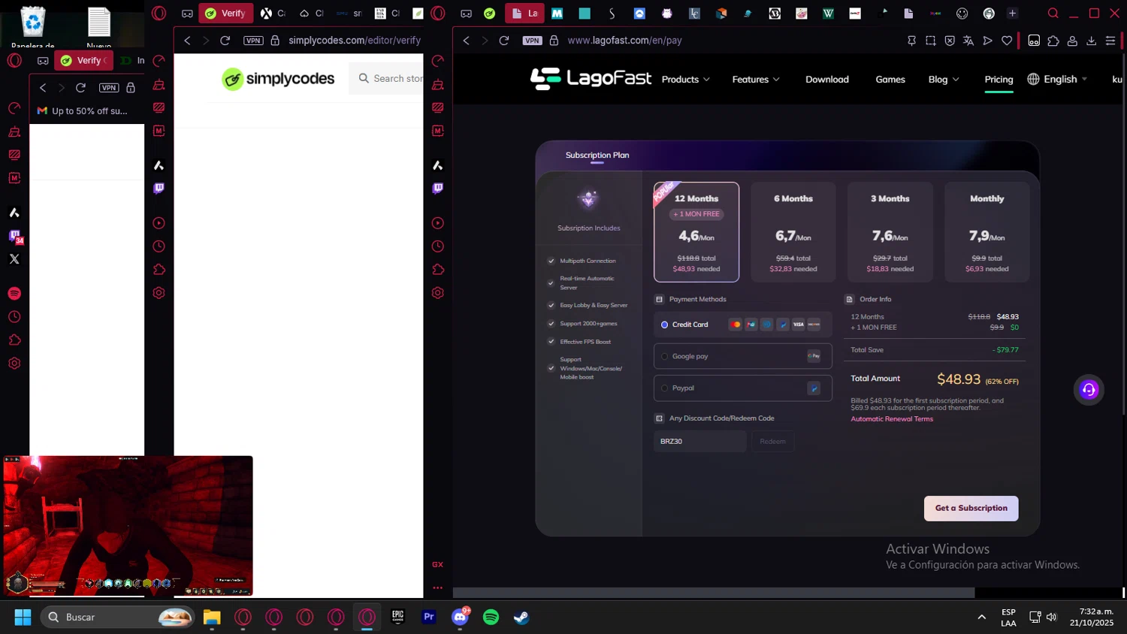Screen dimensions: 1127x634
Task: Open Twitch in LagoFast window sidebar
Action: [x=438, y=189]
